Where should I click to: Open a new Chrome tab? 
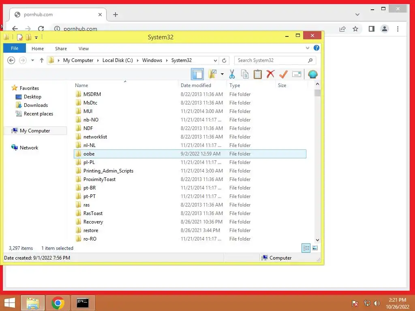116,15
